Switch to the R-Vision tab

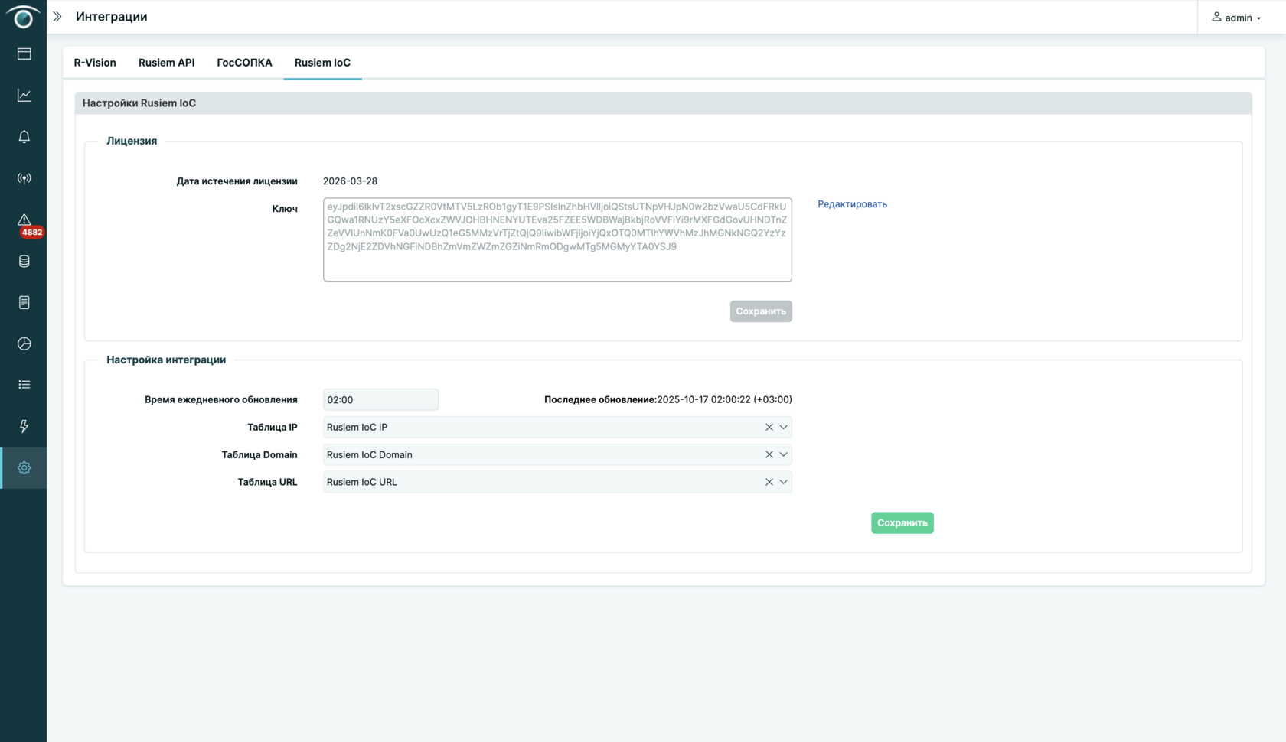click(95, 63)
